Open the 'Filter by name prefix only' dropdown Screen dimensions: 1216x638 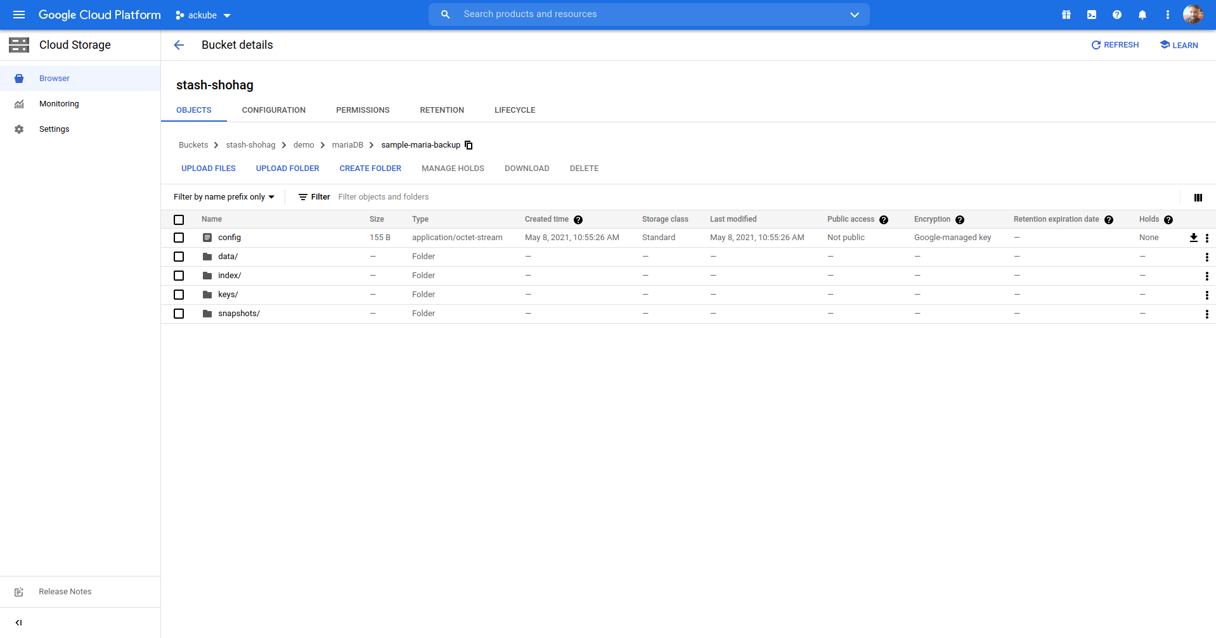[x=224, y=197]
